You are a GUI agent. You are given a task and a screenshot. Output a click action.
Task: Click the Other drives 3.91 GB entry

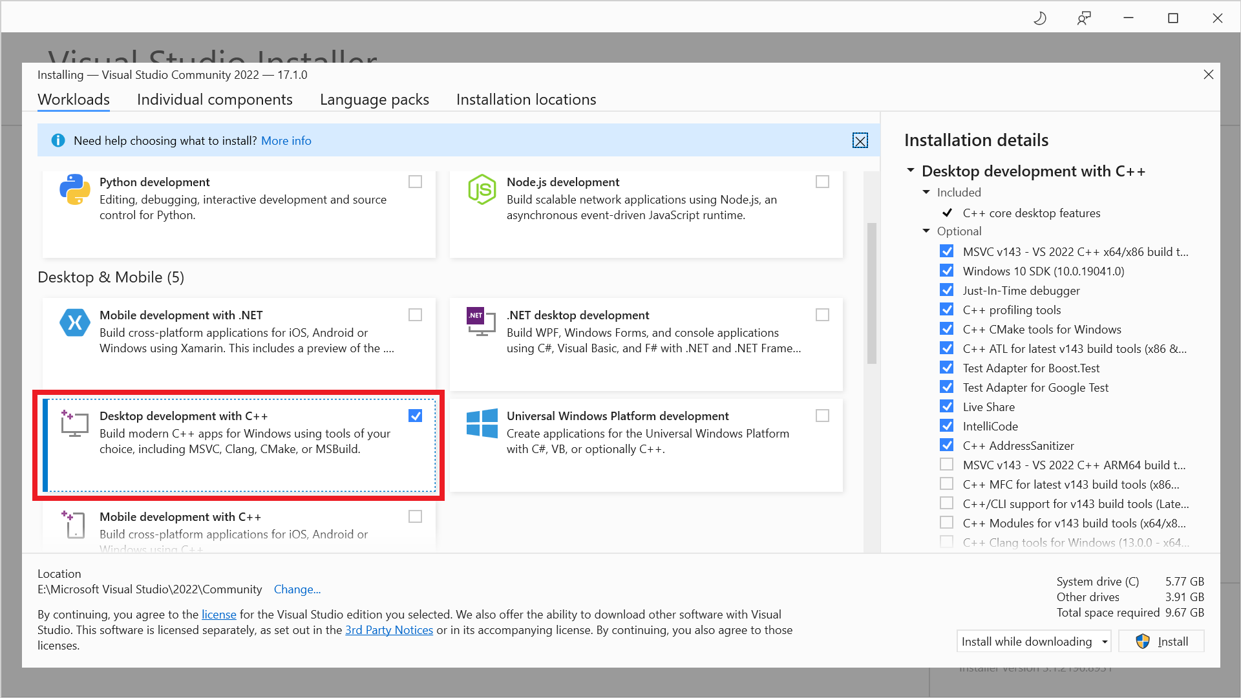[1130, 597]
